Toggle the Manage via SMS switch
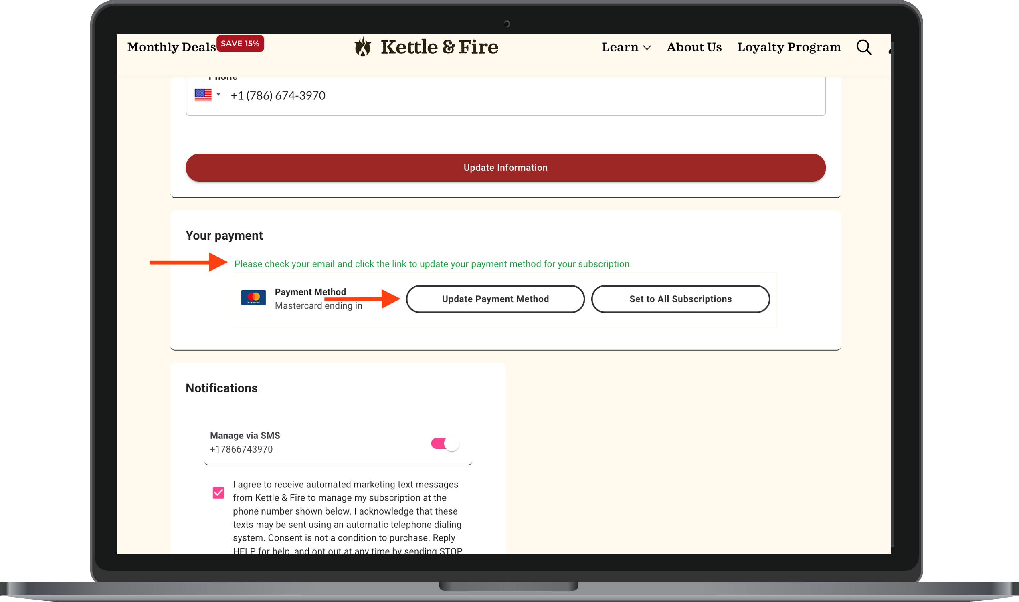The width and height of the screenshot is (1019, 602). tap(445, 443)
